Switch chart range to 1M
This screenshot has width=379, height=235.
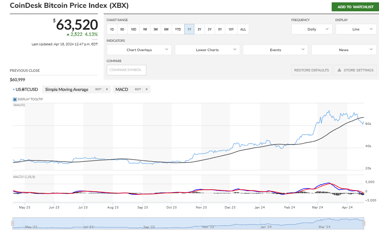[x=145, y=29]
